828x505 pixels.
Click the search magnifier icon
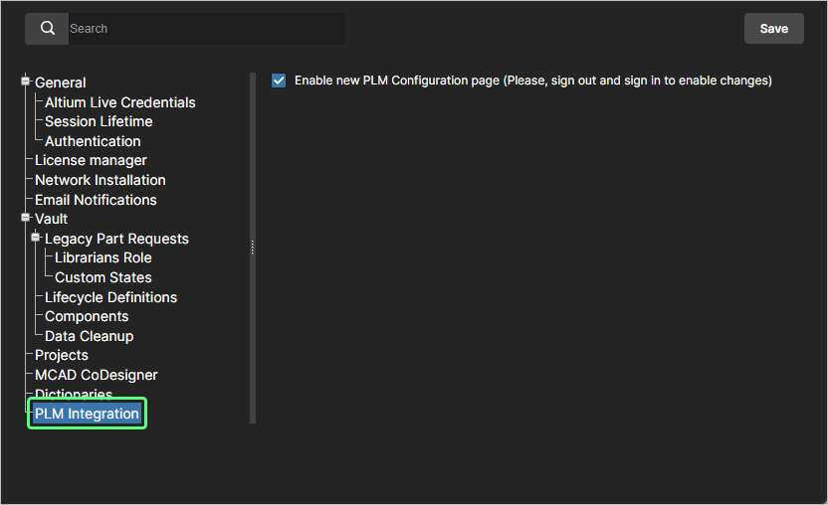click(x=47, y=29)
